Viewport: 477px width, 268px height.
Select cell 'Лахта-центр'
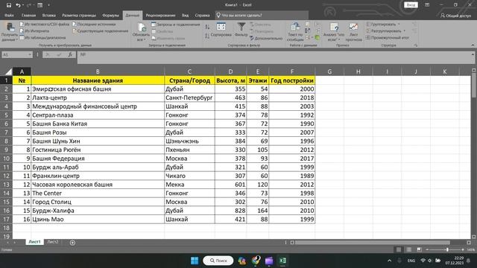(x=98, y=98)
